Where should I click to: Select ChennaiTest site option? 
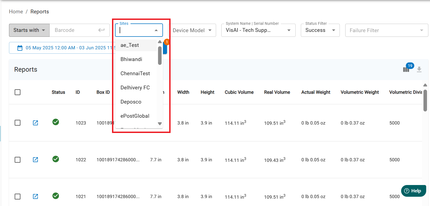pyautogui.click(x=136, y=74)
